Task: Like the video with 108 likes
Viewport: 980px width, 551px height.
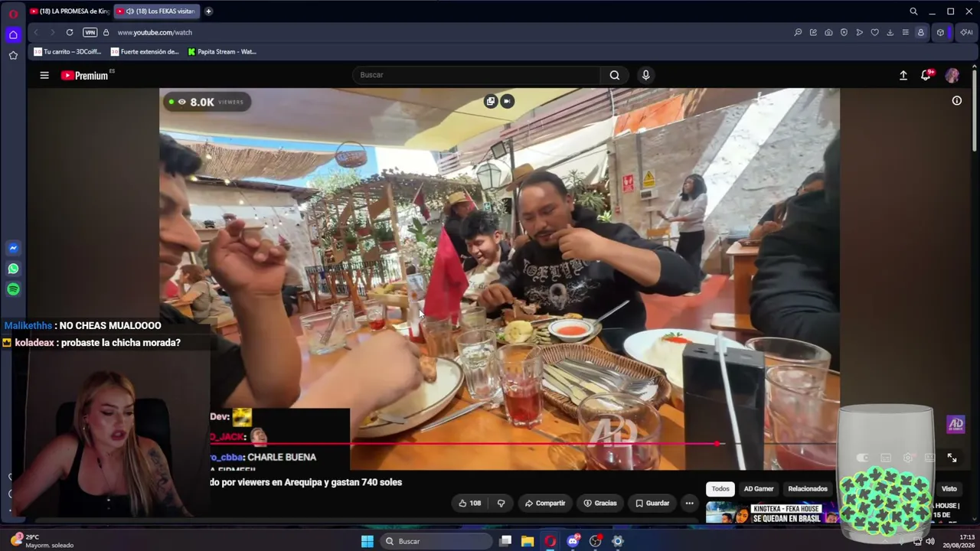Action: pyautogui.click(x=469, y=503)
